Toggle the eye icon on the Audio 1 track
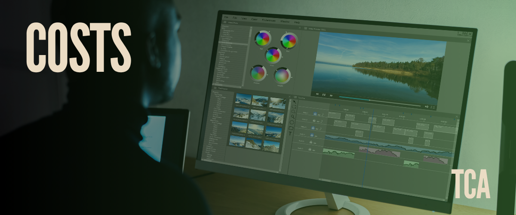 click(316, 136)
